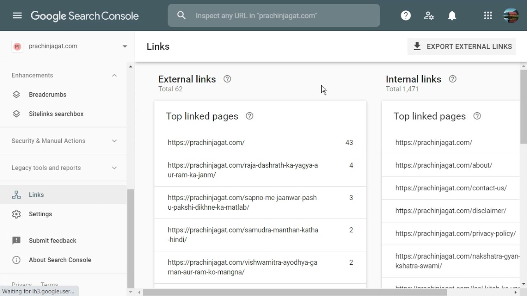Click the Privacy link in sidebar footer
Image resolution: width=527 pixels, height=296 pixels.
[21, 284]
